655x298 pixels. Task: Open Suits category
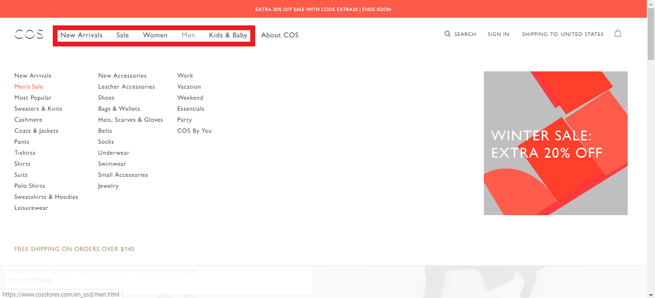(21, 175)
